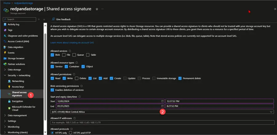The height and width of the screenshot is (135, 277).
Task: Open Learn more about creating an account SAS
Action: (x=72, y=43)
